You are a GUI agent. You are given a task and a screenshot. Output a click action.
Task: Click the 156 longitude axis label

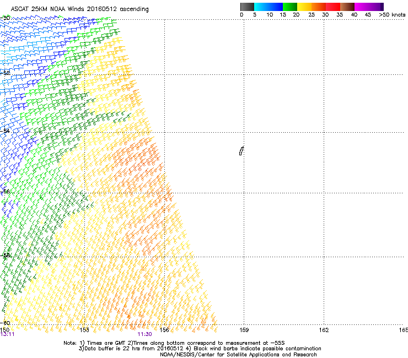(x=164, y=330)
